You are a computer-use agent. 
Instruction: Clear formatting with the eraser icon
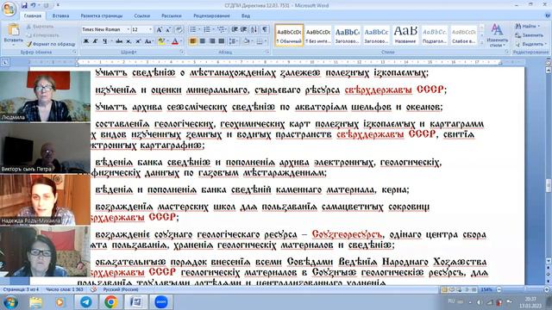pyautogui.click(x=179, y=29)
